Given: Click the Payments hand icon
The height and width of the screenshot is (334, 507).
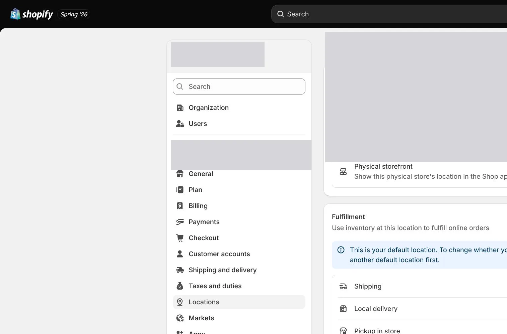Looking at the screenshot, I should point(180,222).
